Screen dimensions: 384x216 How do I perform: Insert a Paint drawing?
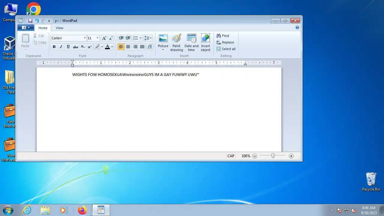176,43
